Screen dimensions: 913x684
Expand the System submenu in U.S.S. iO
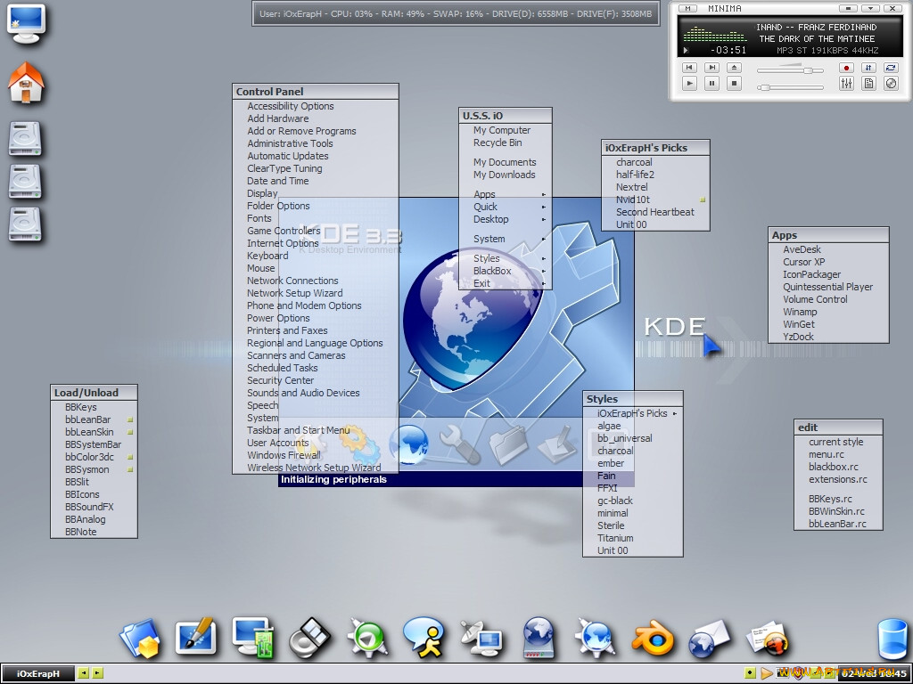point(505,239)
